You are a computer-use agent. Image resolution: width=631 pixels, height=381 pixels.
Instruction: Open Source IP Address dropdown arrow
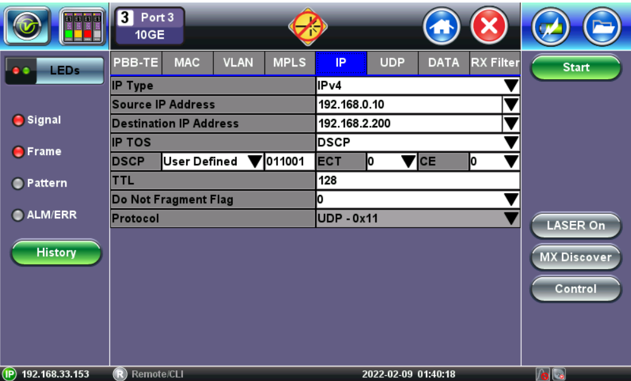coord(511,104)
